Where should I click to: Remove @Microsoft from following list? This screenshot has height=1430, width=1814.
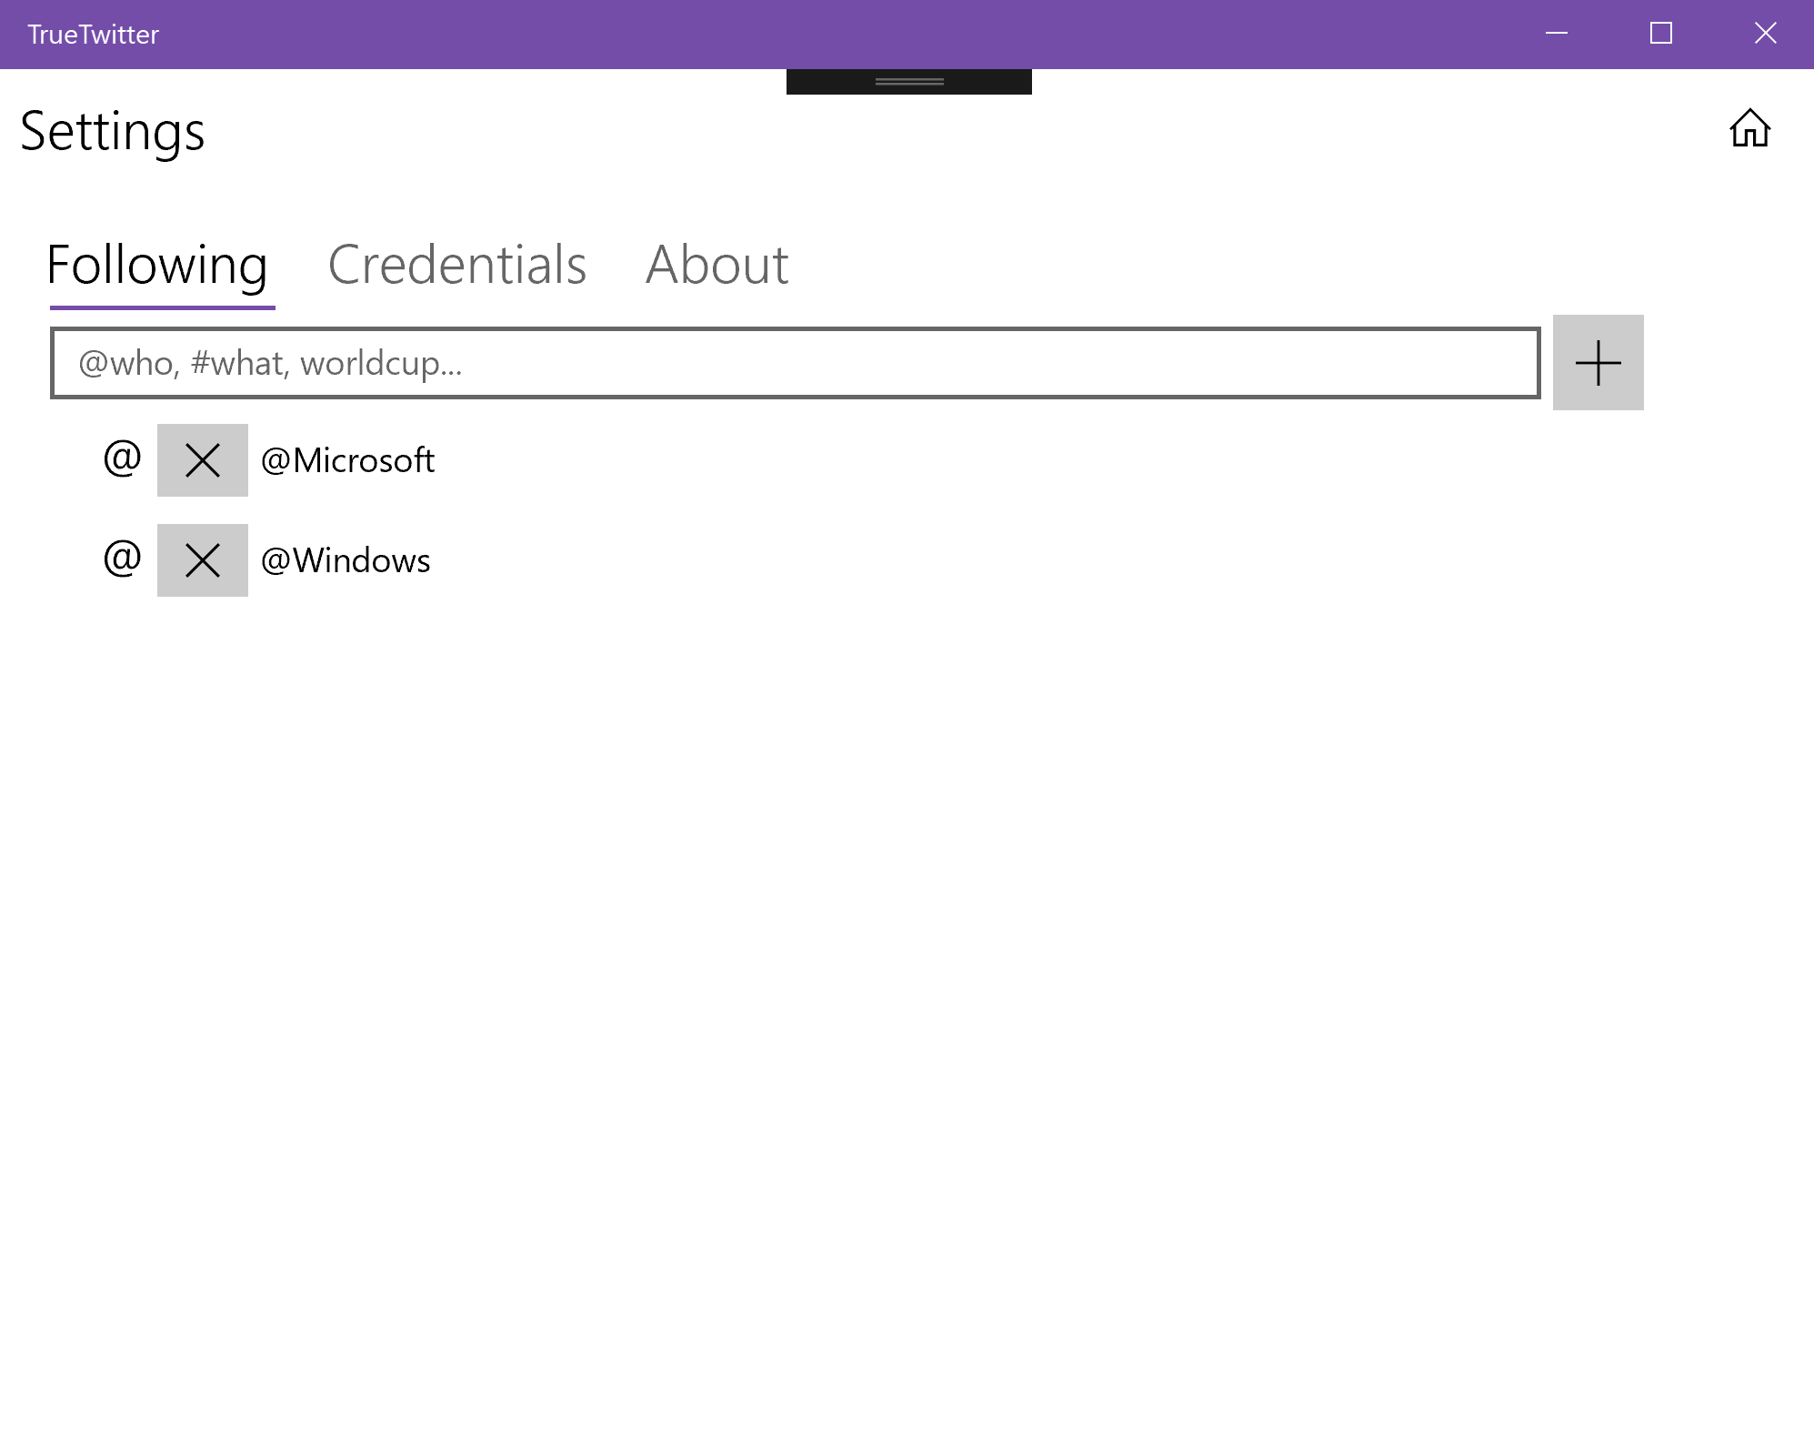click(202, 460)
